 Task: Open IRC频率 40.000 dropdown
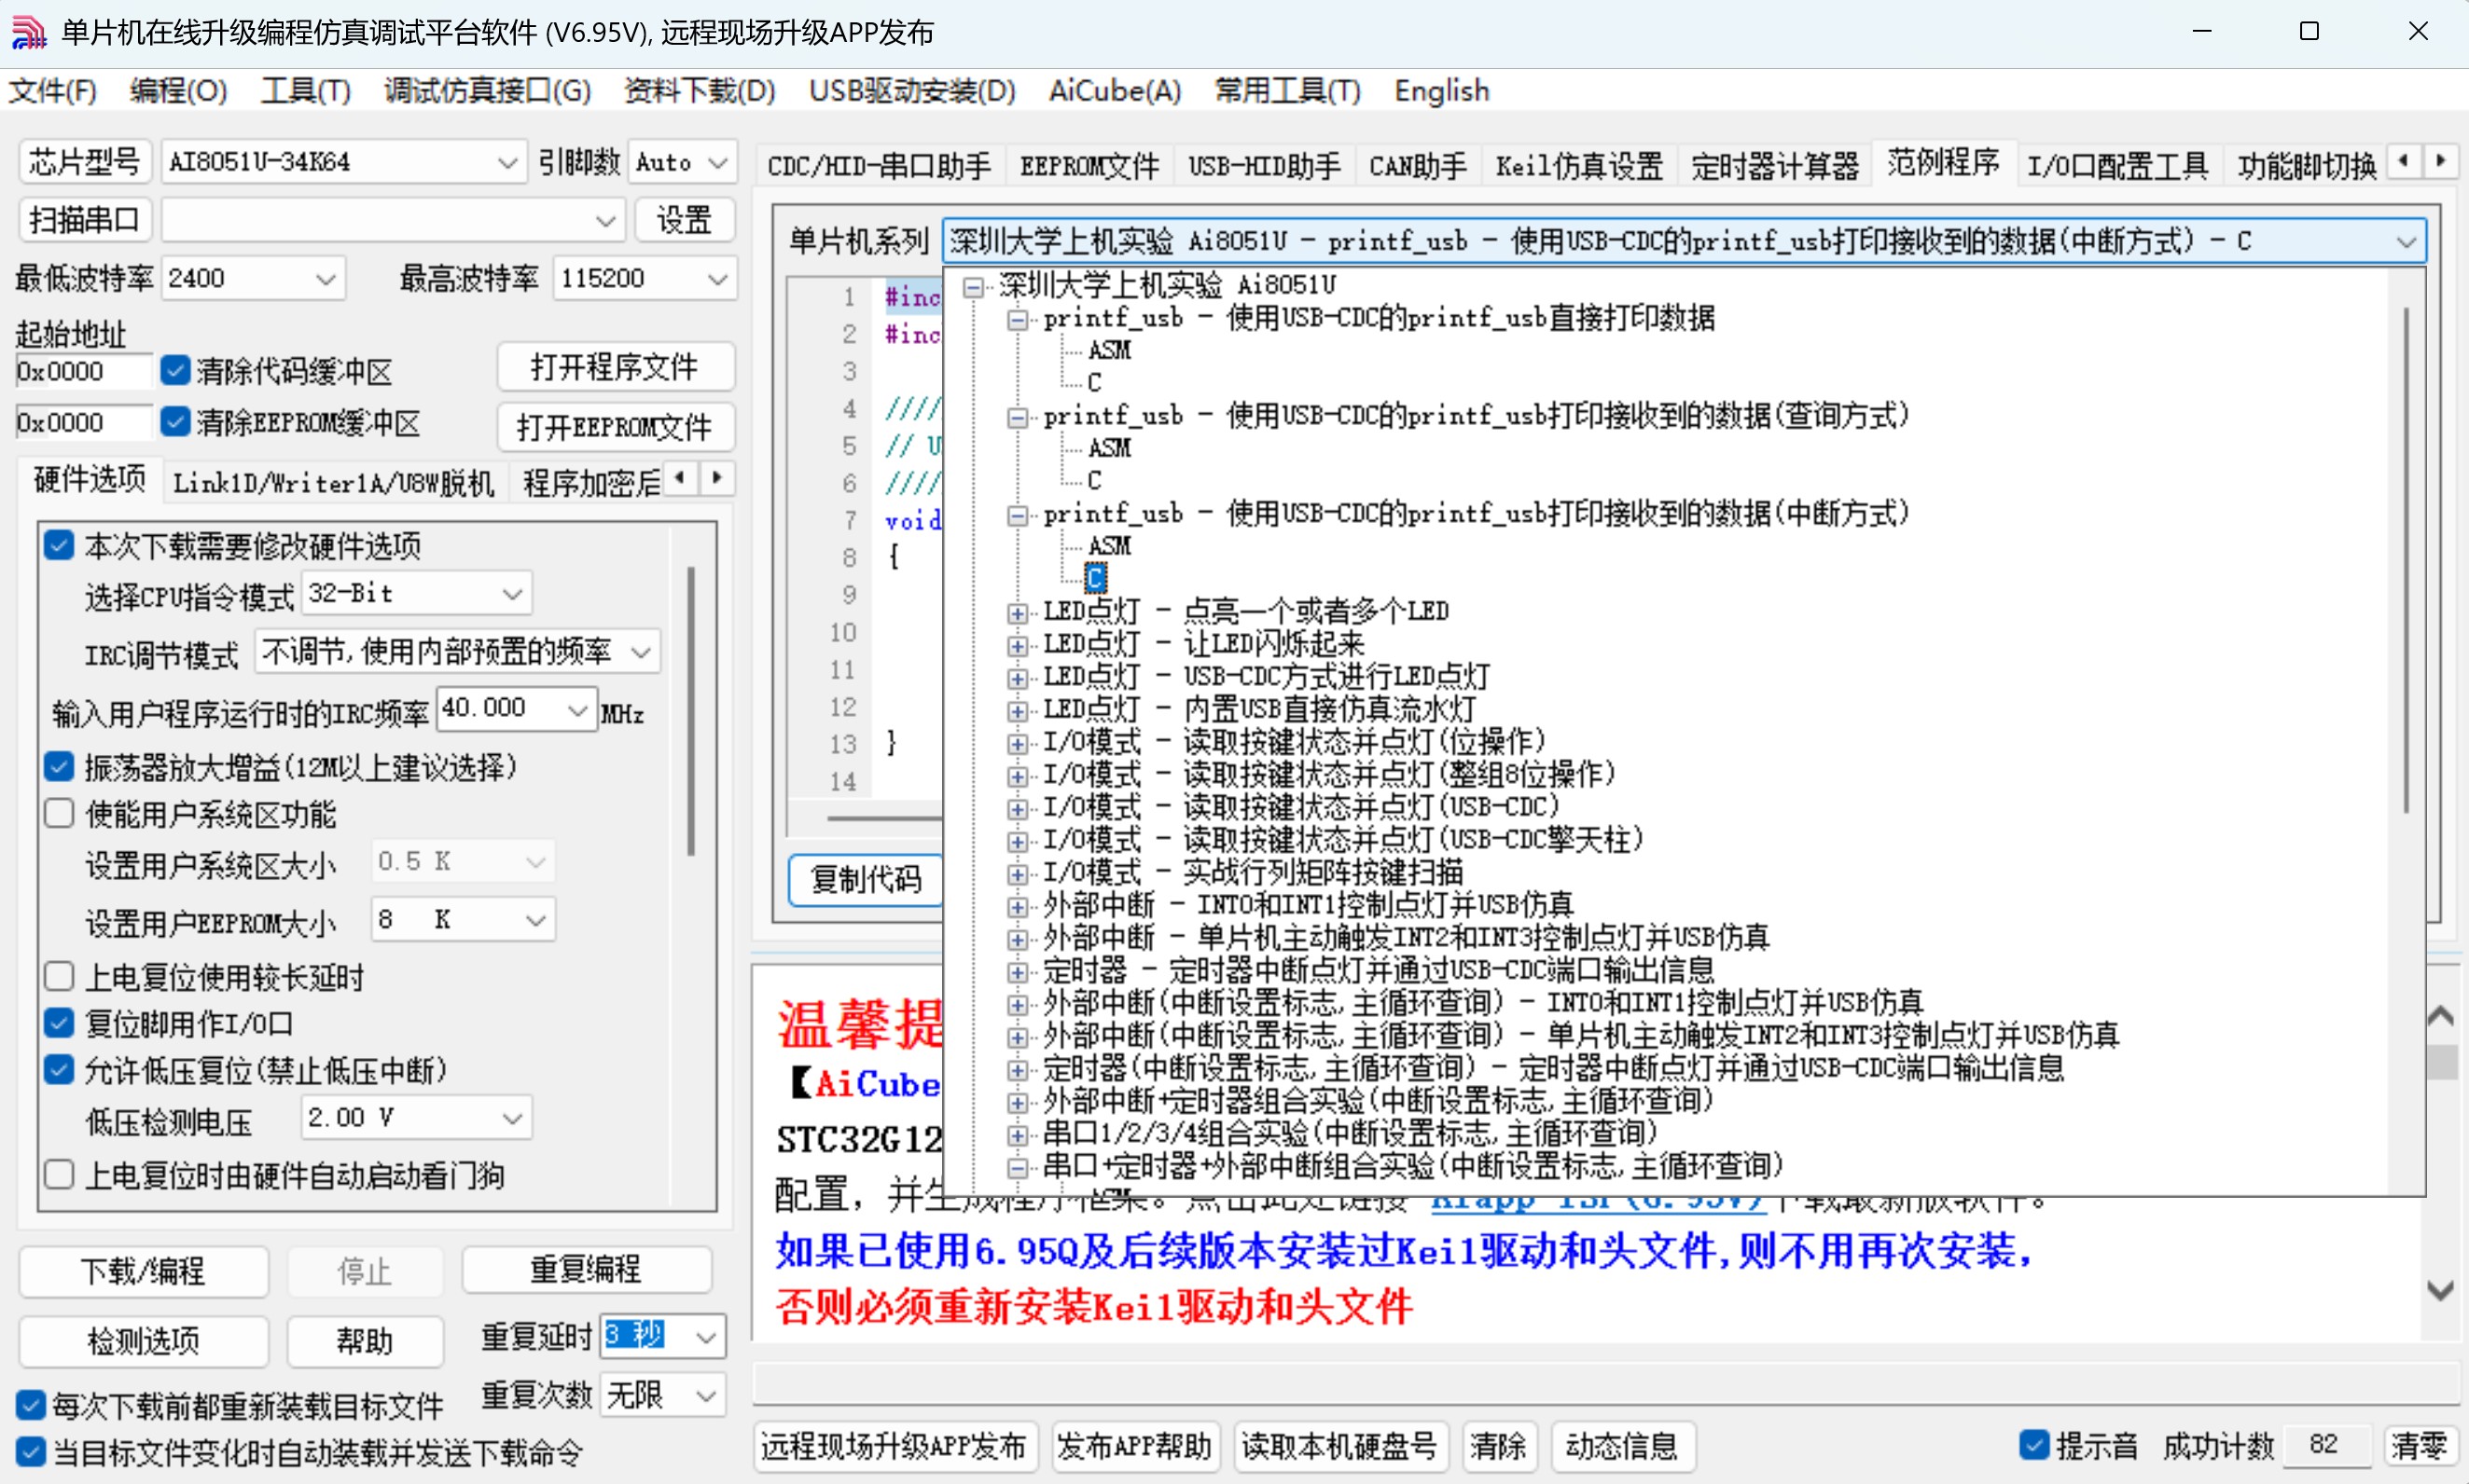point(516,708)
